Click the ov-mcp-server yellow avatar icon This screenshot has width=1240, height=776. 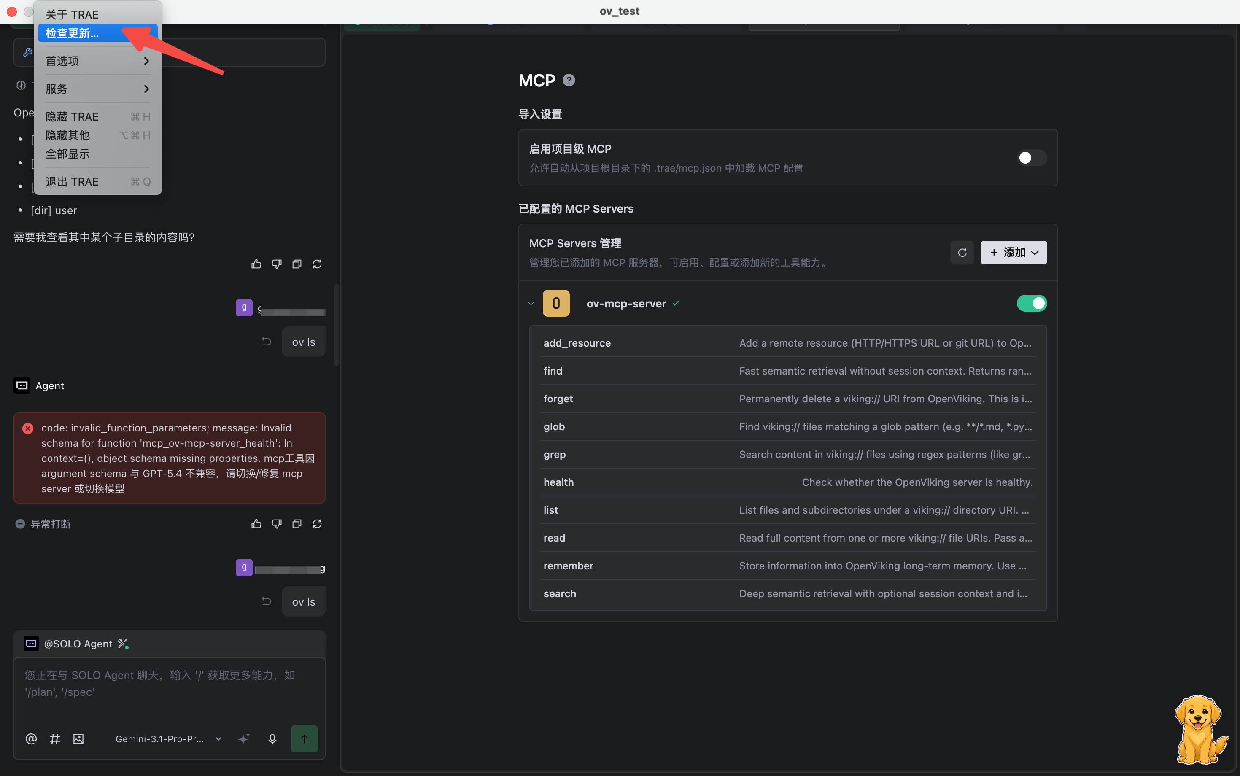[x=556, y=303]
